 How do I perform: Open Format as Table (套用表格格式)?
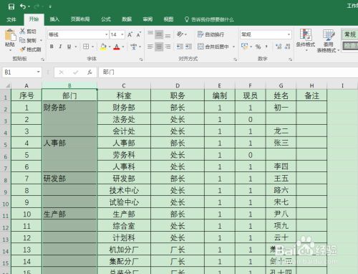tap(328, 40)
